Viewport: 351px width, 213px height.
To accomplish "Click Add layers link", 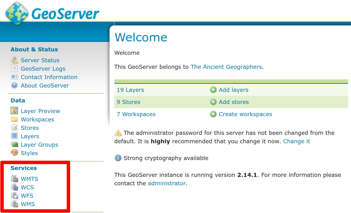I will [233, 90].
